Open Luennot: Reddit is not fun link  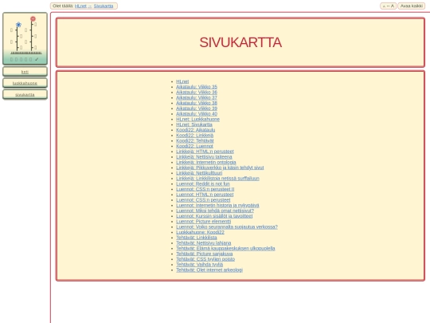(x=203, y=183)
